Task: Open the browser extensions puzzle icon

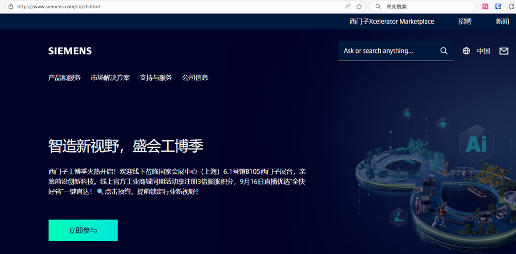Action: (511, 7)
